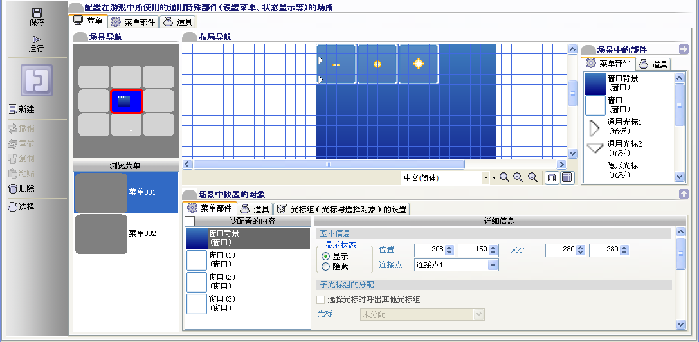Collapse the 被配置的内容 list with minus box
Viewport: 699px width, 342px height.
click(190, 222)
